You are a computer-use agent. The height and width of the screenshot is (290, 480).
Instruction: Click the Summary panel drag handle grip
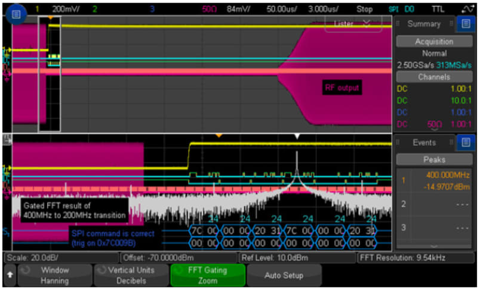[x=398, y=24]
